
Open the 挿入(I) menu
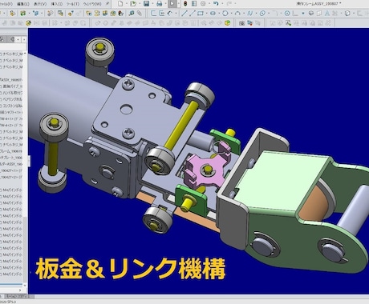pyautogui.click(x=57, y=4)
